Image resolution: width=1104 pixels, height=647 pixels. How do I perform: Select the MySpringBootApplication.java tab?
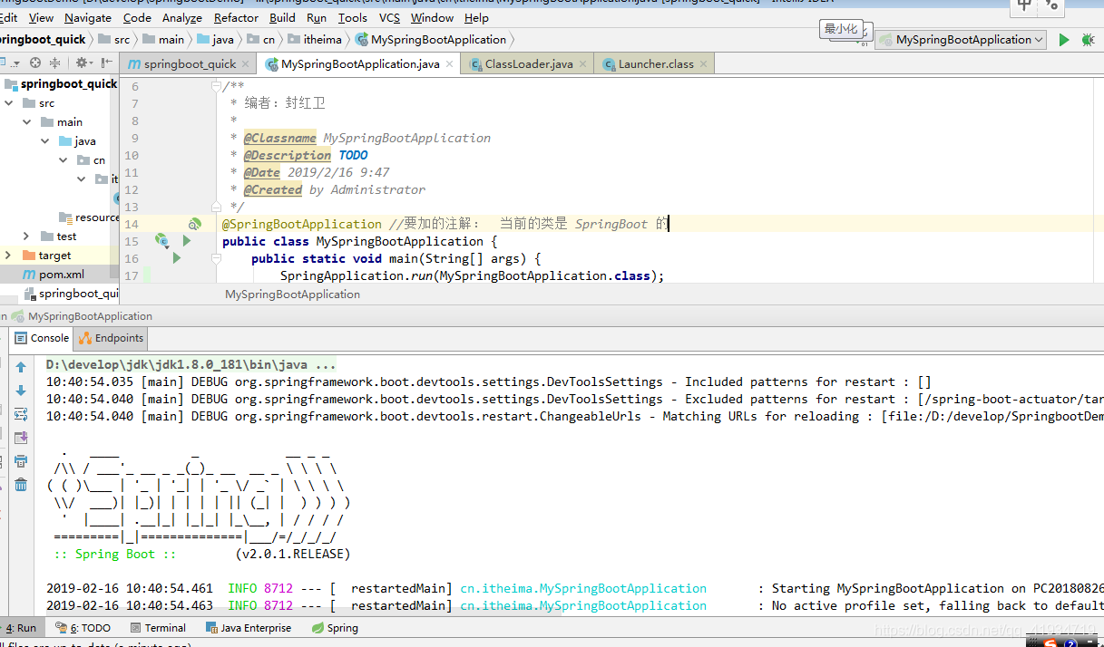tap(359, 64)
